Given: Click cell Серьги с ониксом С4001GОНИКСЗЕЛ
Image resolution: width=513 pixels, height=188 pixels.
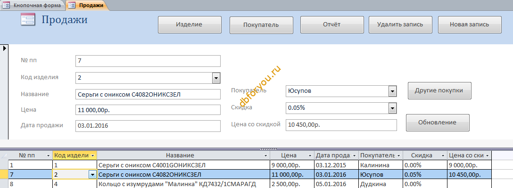Looking at the screenshot, I should click(183, 165).
